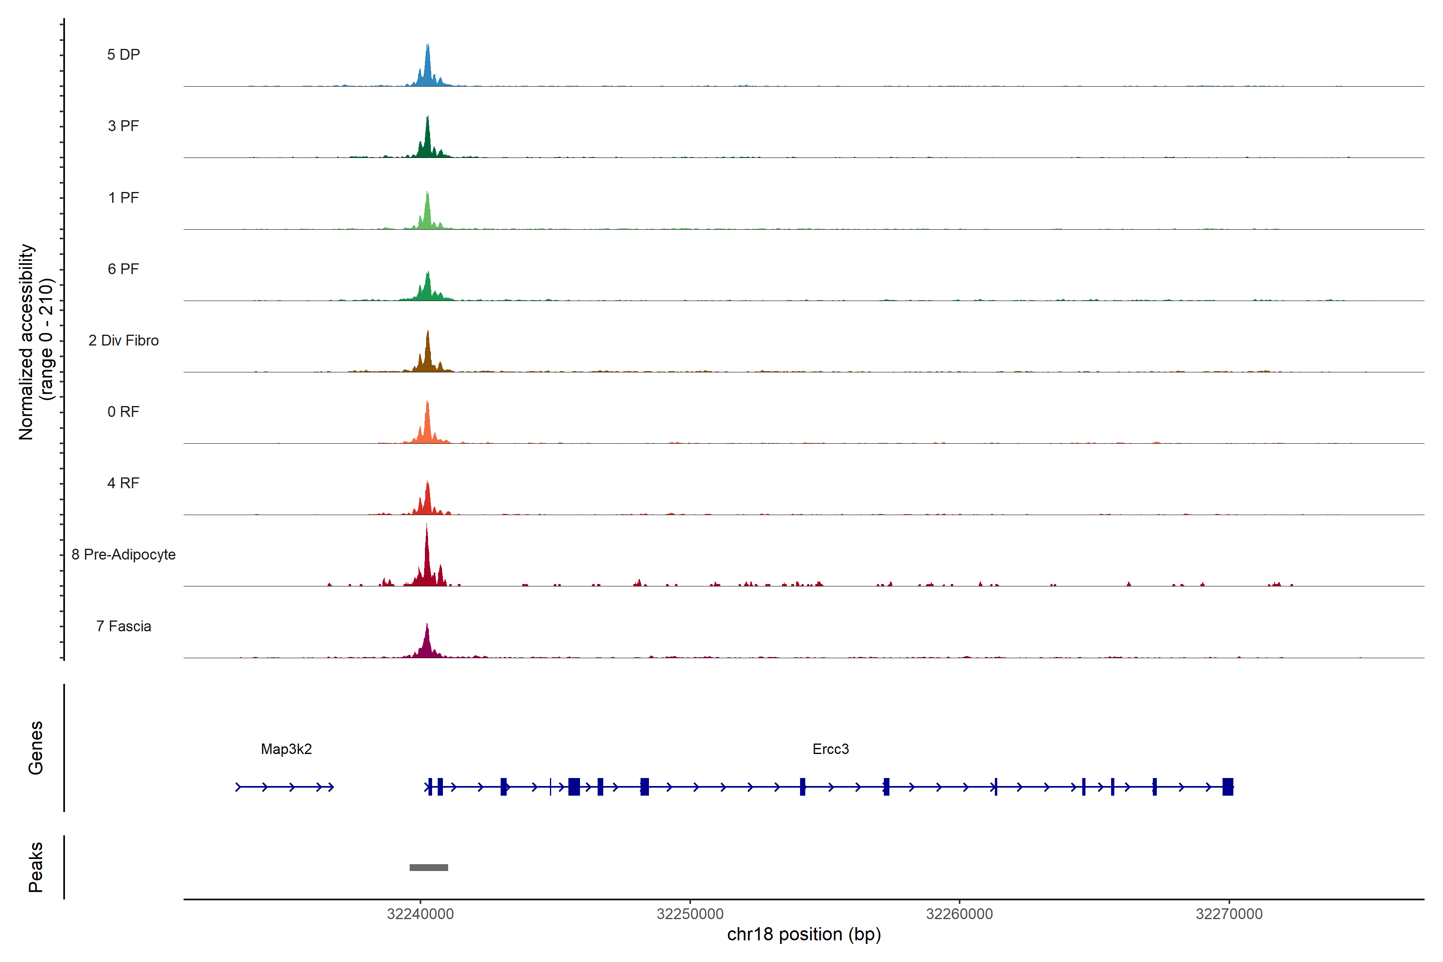Click the 32250000 axis tick label
Image resolution: width=1443 pixels, height=962 pixels.
pos(689,914)
